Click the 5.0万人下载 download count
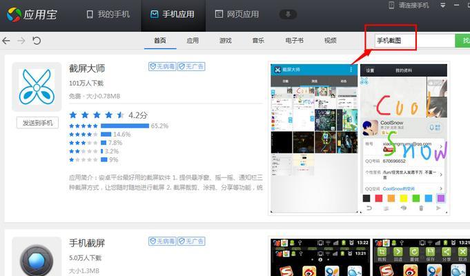 tap(85, 258)
